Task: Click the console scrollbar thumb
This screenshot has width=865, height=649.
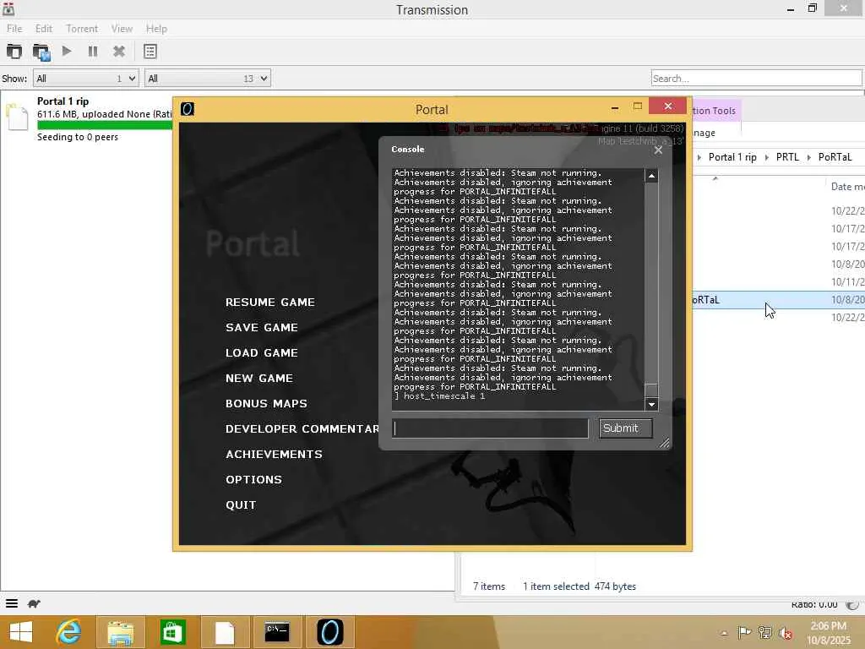Action: click(651, 390)
